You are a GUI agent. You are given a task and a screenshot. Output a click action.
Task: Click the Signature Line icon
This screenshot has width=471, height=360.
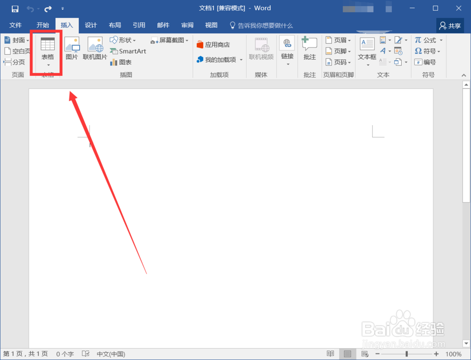(x=398, y=40)
